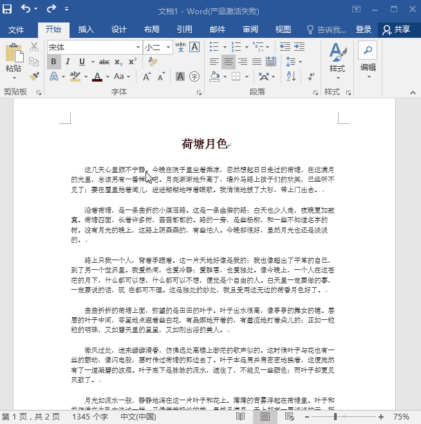Align text to the right
Image resolution: width=421 pixels, height=424 pixels.
coord(243,62)
